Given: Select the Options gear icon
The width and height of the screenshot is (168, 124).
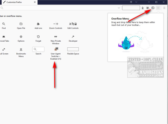Looking at the screenshot, I should pos(21,37).
